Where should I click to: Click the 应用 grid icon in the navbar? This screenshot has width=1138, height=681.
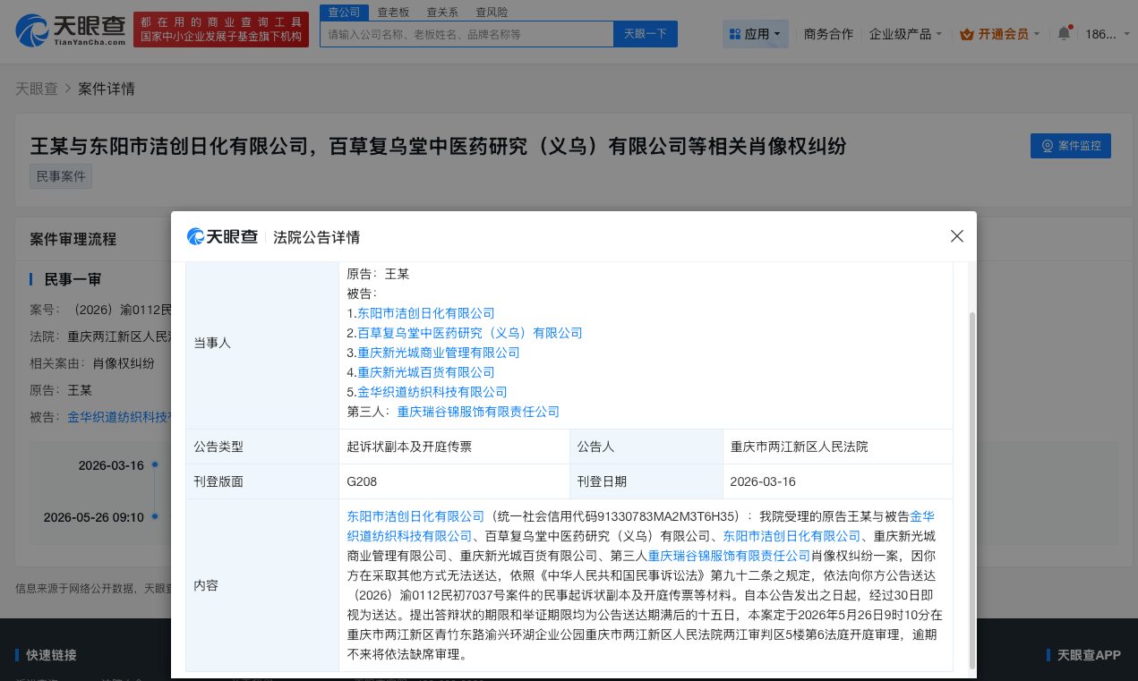[x=735, y=33]
